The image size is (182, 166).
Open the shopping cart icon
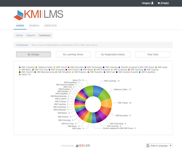(x=159, y=3)
